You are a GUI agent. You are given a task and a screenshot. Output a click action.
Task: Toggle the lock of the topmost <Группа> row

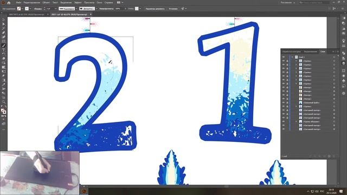pos(287,61)
